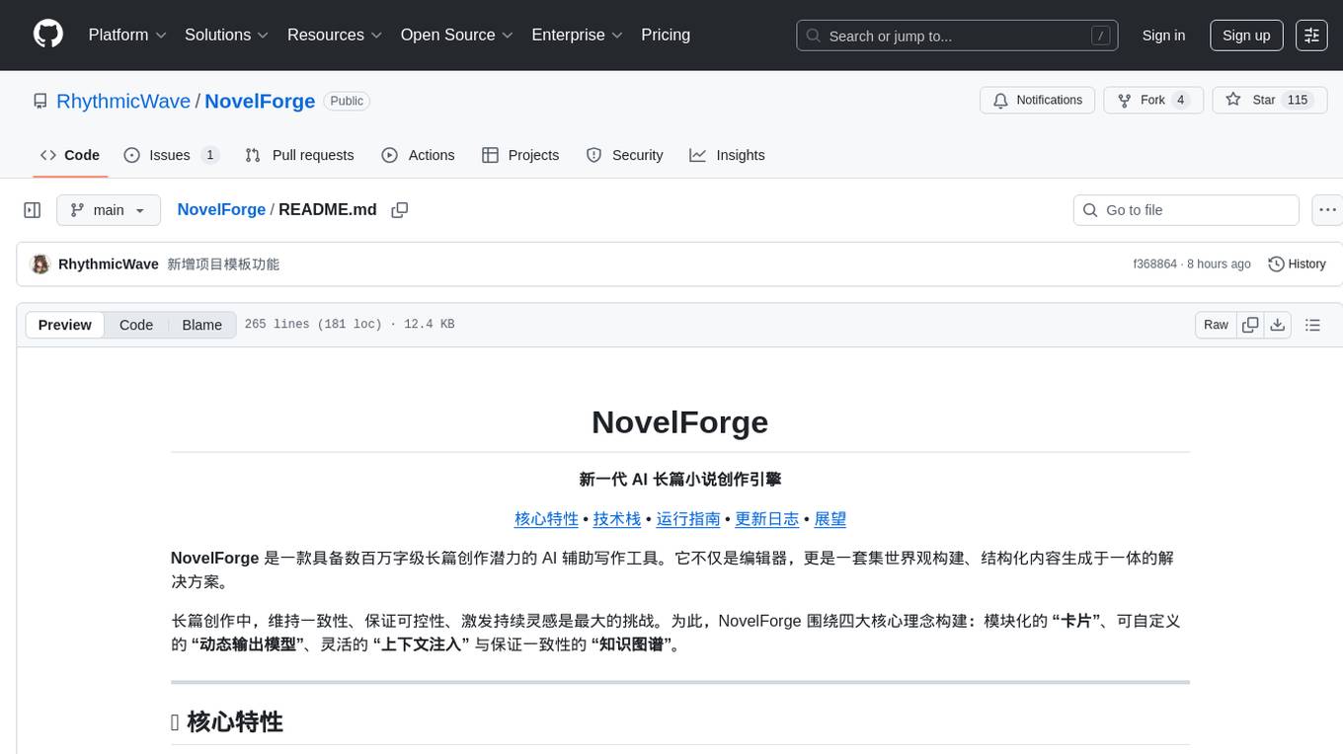The image size is (1343, 754).
Task: Open the Raw file view
Action: click(1216, 325)
